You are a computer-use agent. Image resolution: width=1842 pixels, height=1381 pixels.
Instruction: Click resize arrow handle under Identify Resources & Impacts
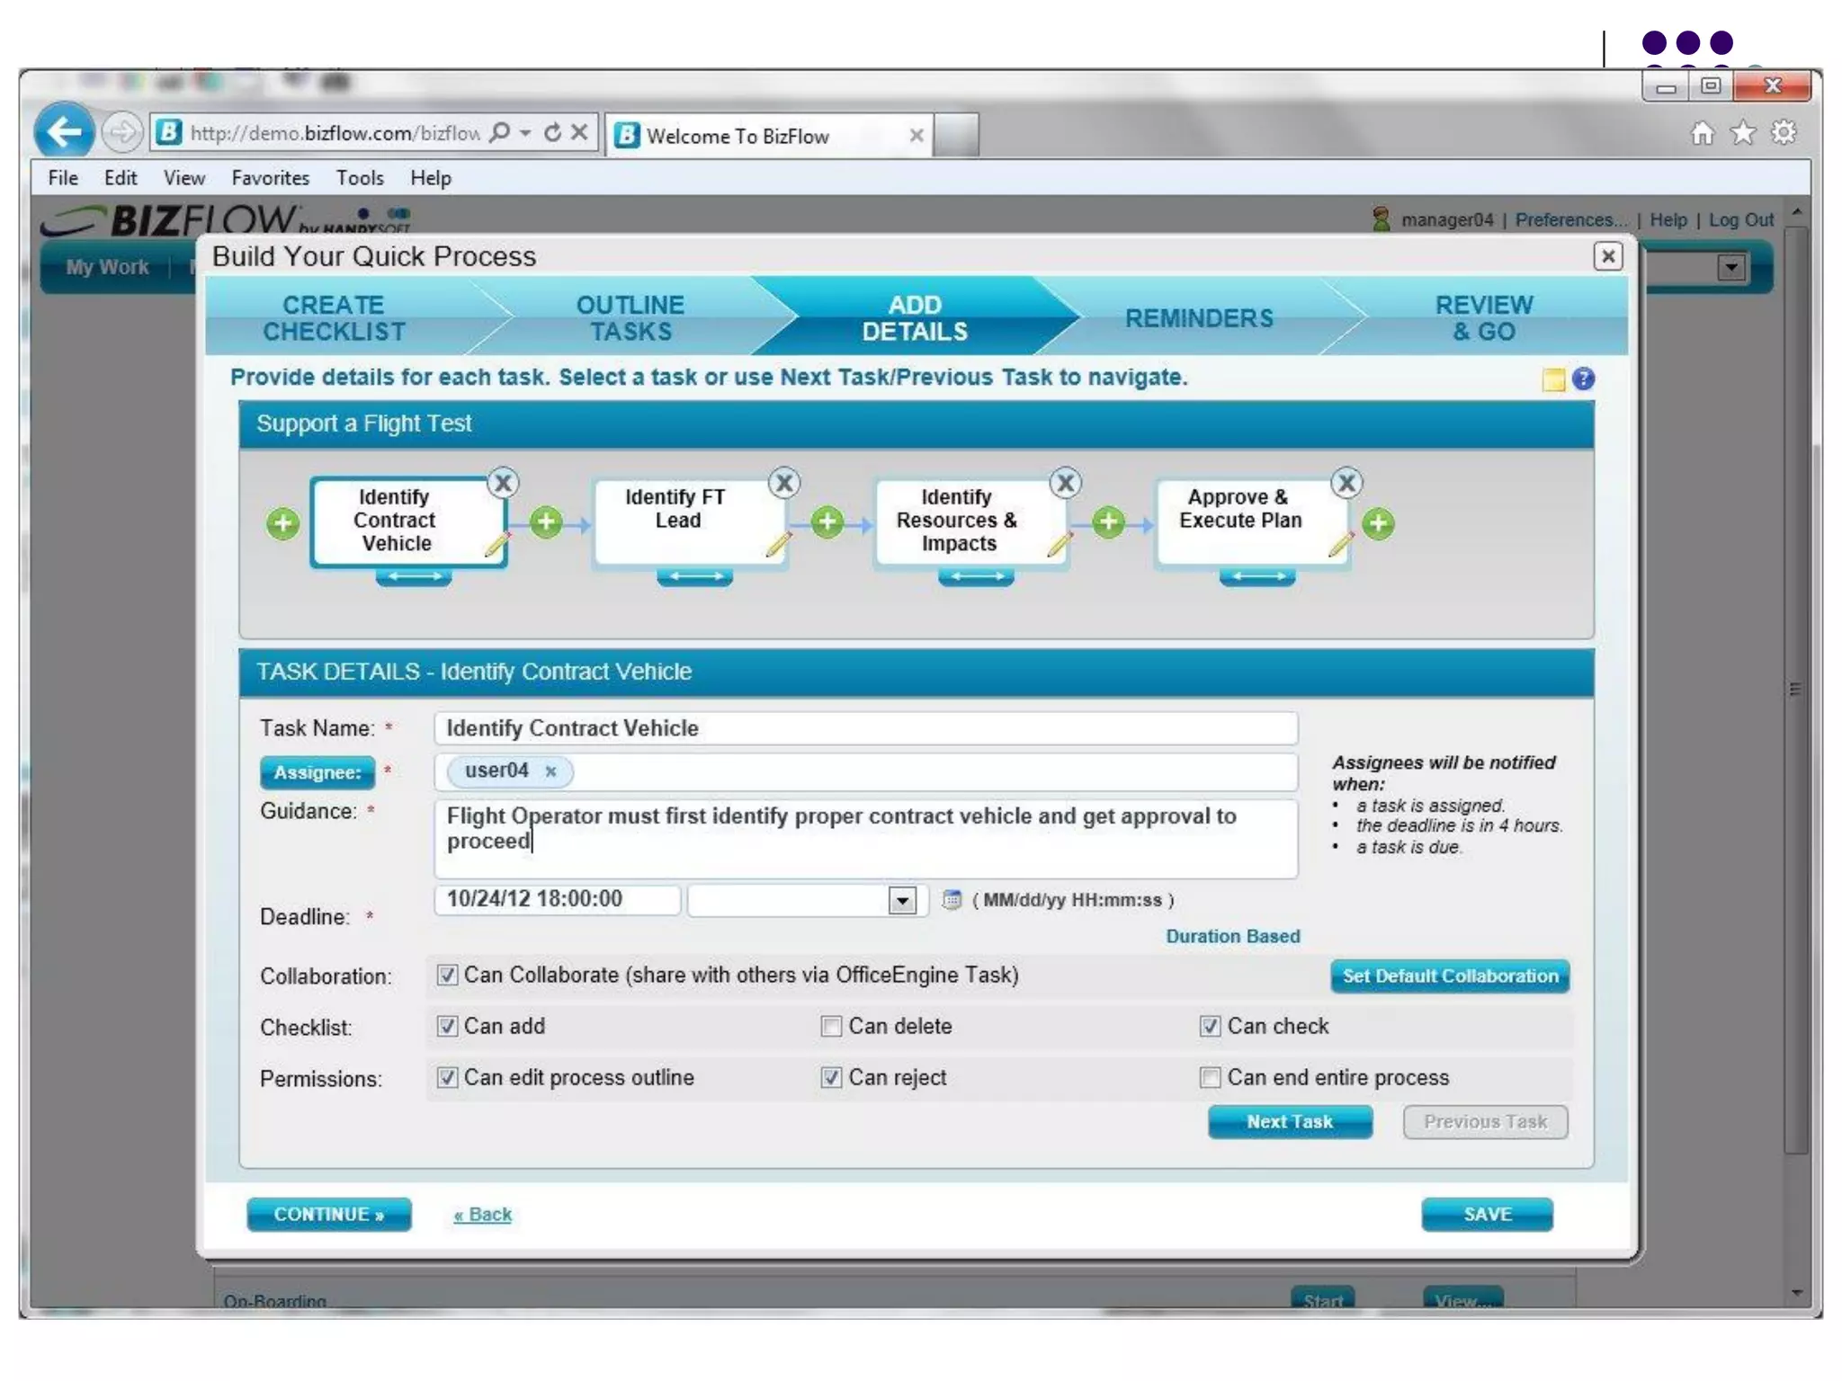976,576
